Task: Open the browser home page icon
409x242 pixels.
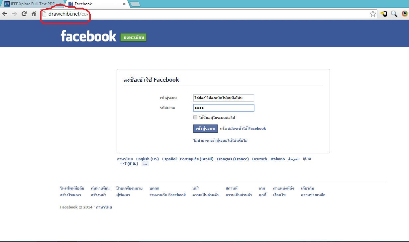Action: [34, 14]
